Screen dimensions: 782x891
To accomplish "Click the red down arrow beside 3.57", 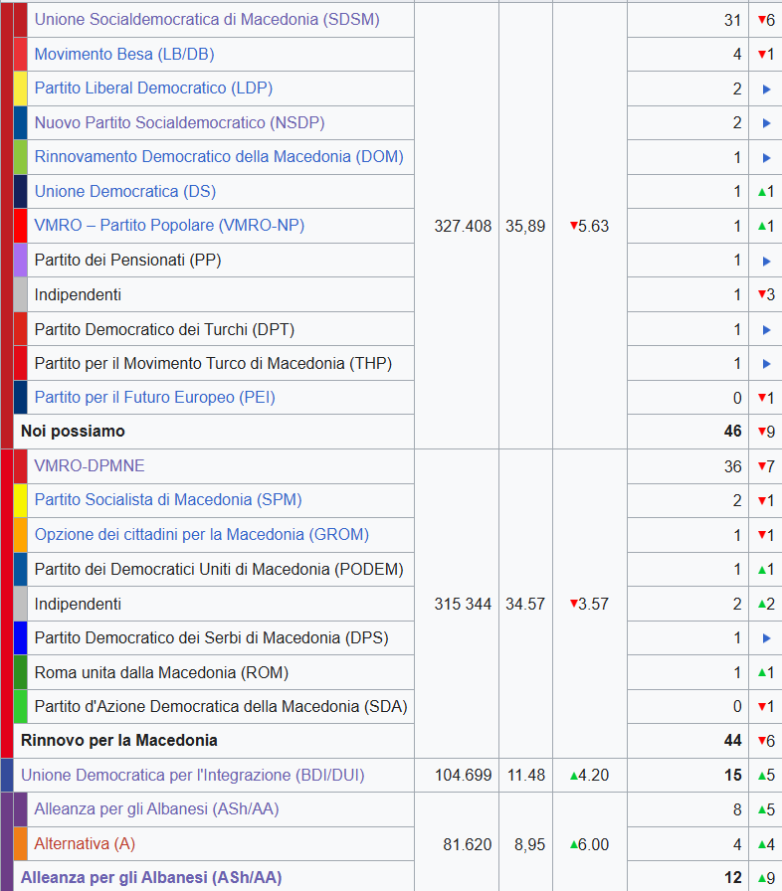I will [573, 604].
